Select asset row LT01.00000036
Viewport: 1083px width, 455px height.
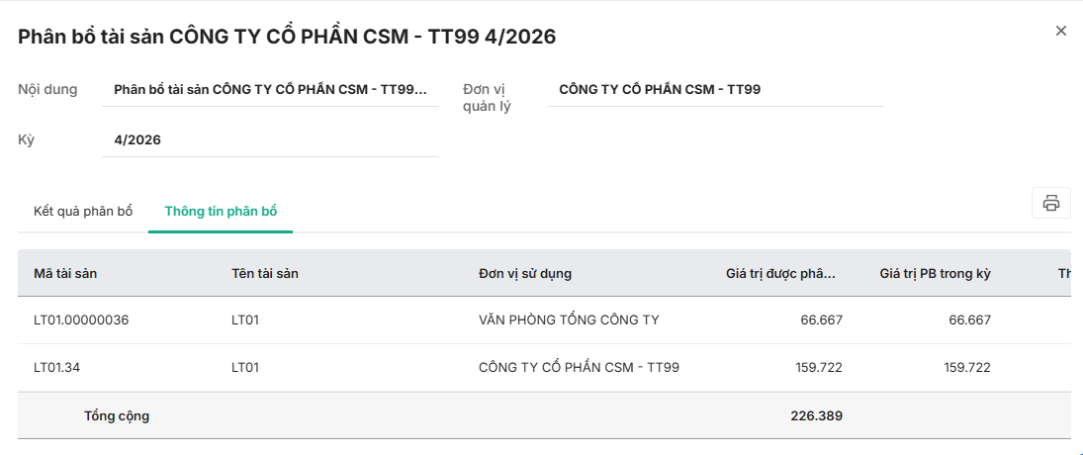coord(81,319)
